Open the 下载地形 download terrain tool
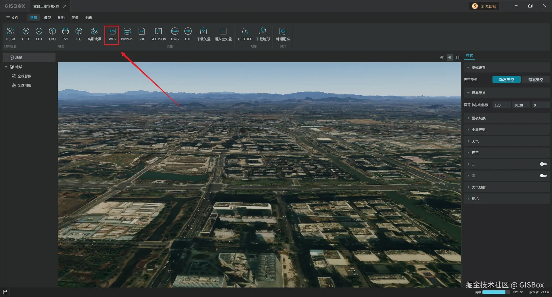552x297 pixels. point(263,34)
